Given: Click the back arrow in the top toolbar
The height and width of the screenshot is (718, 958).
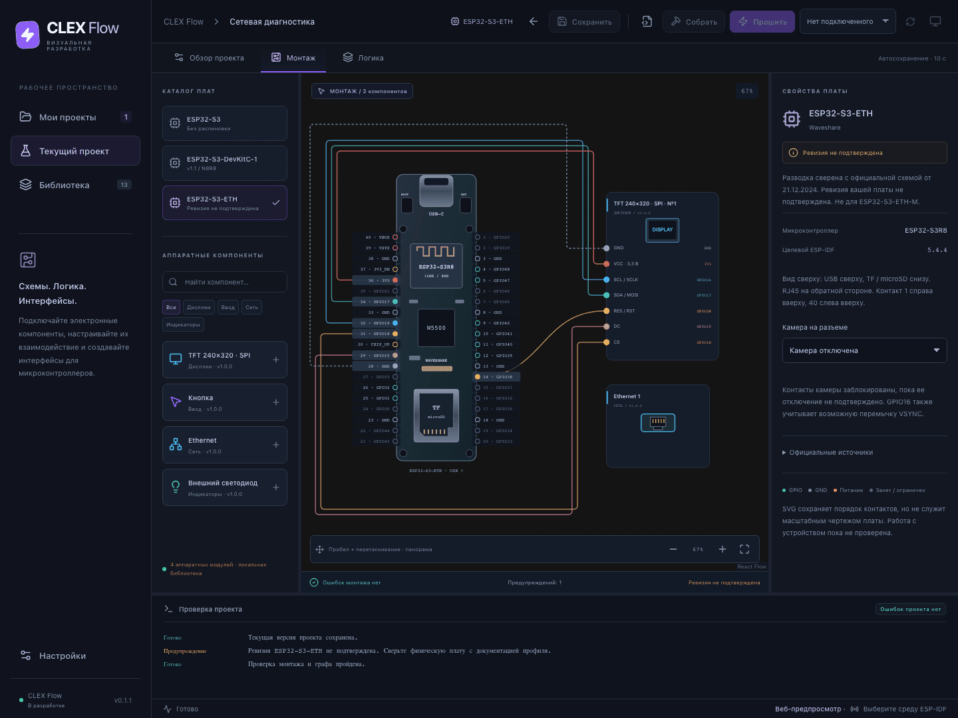Looking at the screenshot, I should point(534,21).
